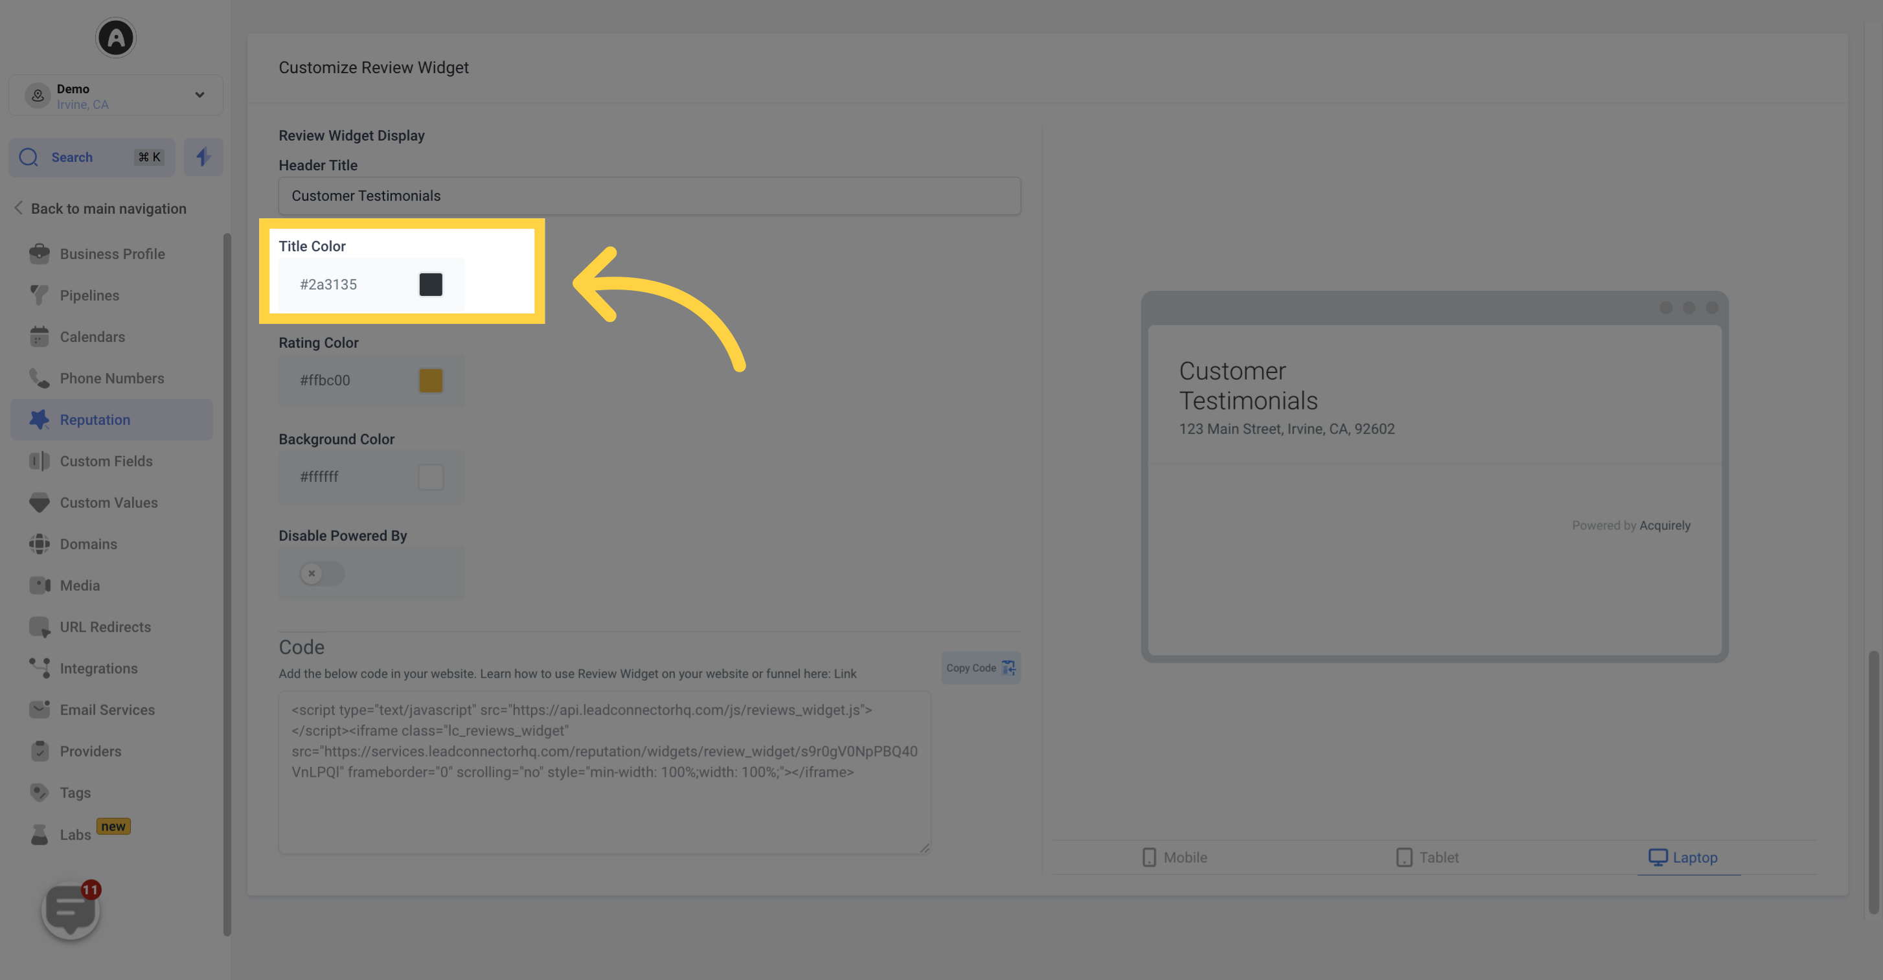Click the Domains globe icon
This screenshot has width=1883, height=980.
(40, 545)
